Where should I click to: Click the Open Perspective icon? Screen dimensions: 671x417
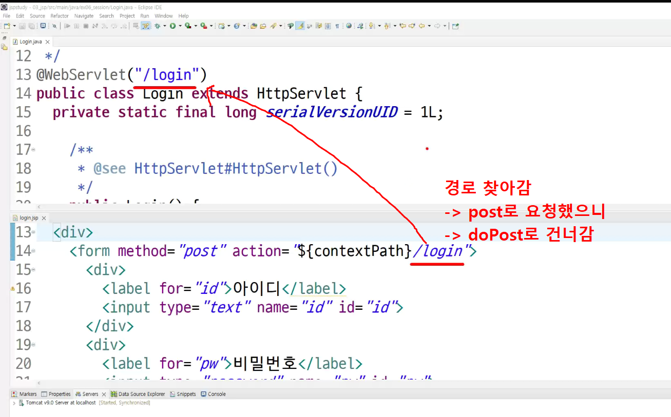pyautogui.click(x=455, y=26)
